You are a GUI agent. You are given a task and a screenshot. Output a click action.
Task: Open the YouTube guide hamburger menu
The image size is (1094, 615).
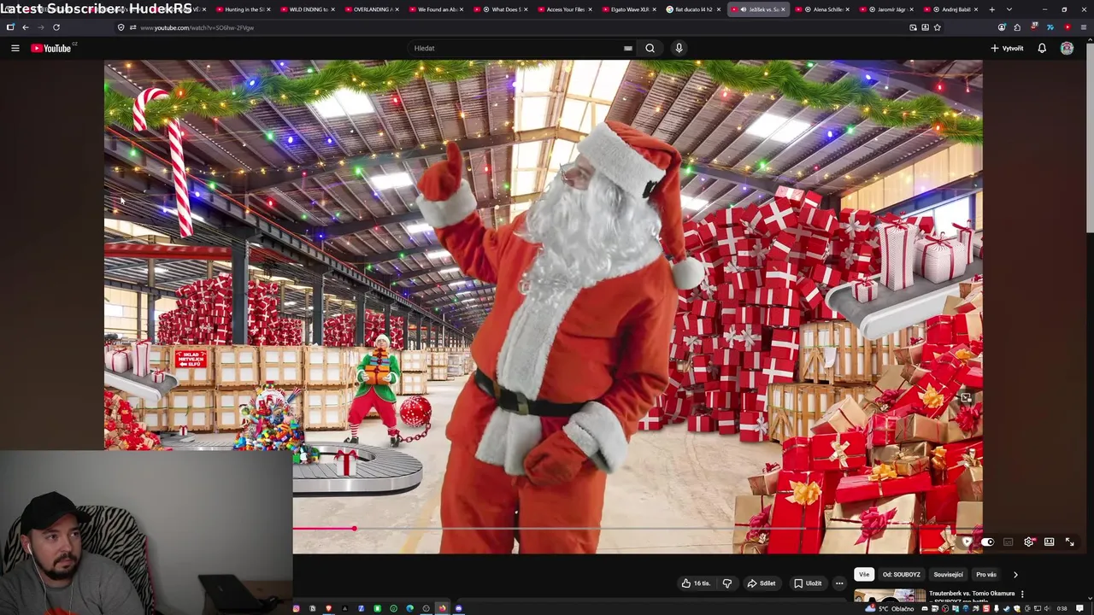(15, 48)
